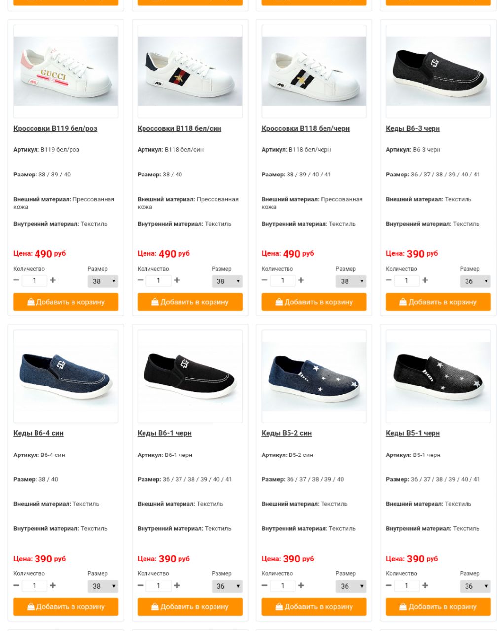Click minus icon for Кеды B6-4 син

pyautogui.click(x=16, y=585)
